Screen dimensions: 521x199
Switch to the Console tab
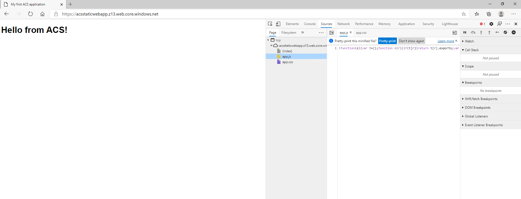(x=310, y=24)
